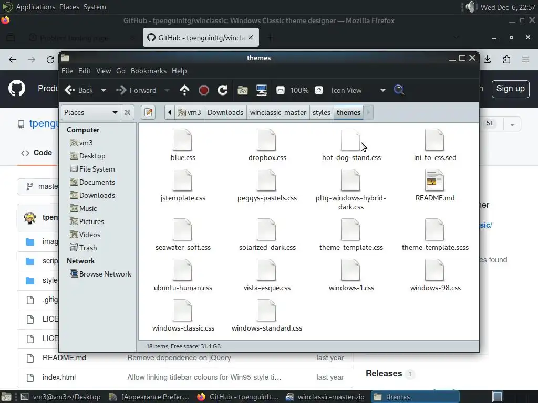The width and height of the screenshot is (538, 403).
Task: Open Pictures in Places sidebar
Action: point(87,221)
